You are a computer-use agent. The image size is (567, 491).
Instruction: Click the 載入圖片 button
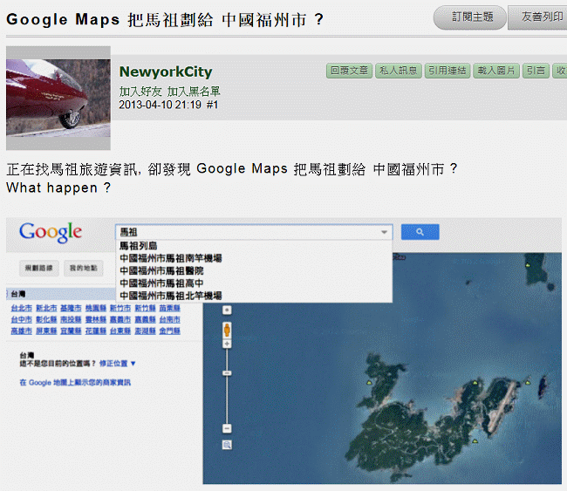click(x=496, y=71)
